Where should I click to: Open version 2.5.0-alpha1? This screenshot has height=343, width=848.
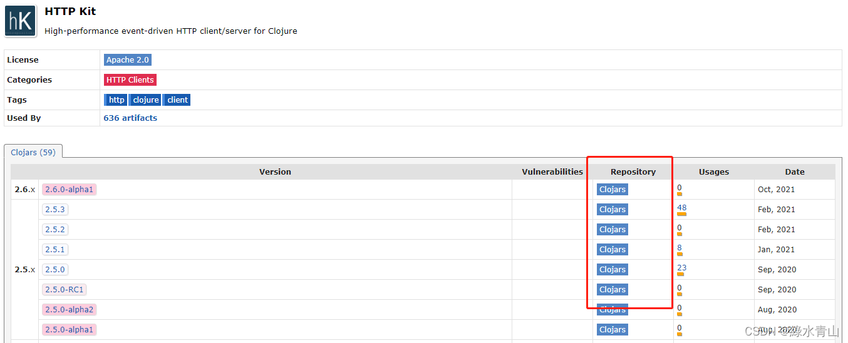tap(70, 330)
